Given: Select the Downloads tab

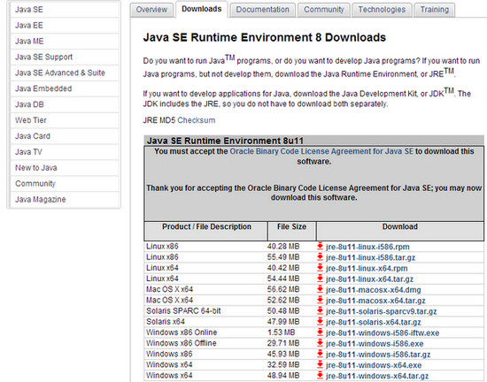Looking at the screenshot, I should pyautogui.click(x=202, y=9).
